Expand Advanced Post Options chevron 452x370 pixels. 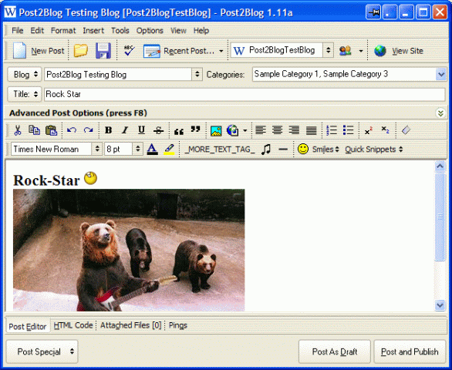[x=440, y=113]
